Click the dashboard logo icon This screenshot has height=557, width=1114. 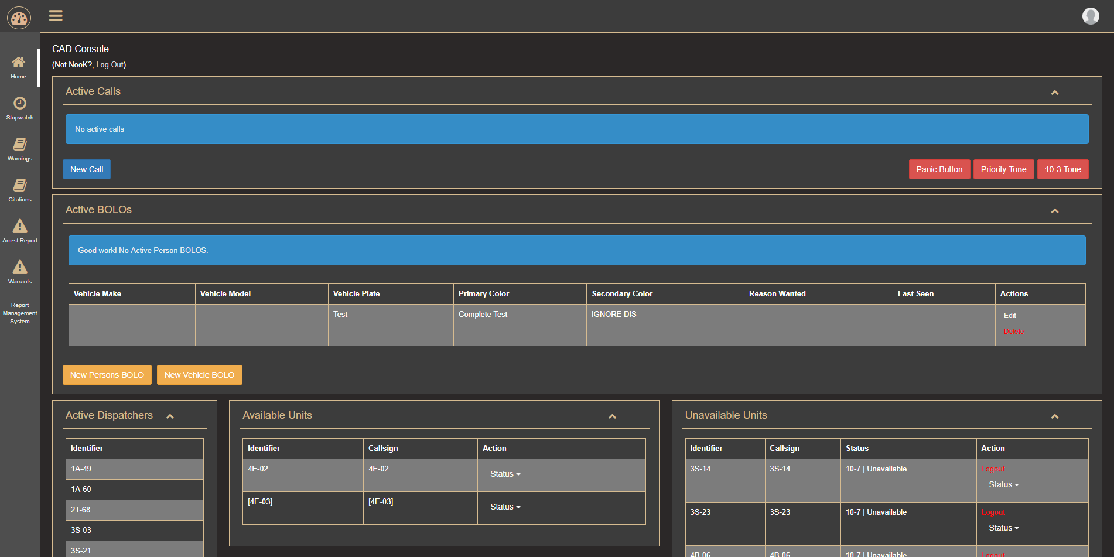[19, 18]
